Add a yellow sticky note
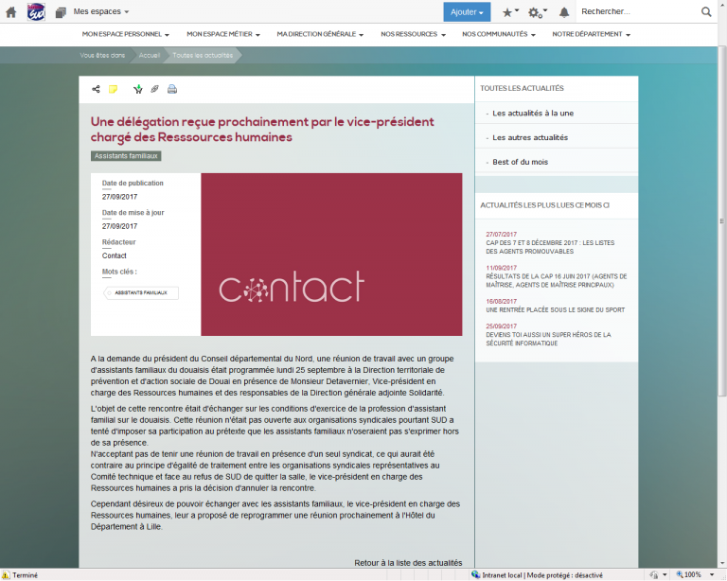Image resolution: width=727 pixels, height=581 pixels. click(x=114, y=89)
